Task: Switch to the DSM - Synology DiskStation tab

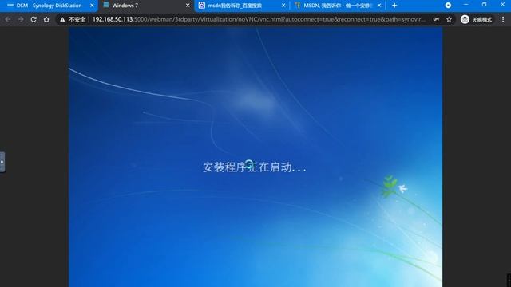Action: coord(48,6)
